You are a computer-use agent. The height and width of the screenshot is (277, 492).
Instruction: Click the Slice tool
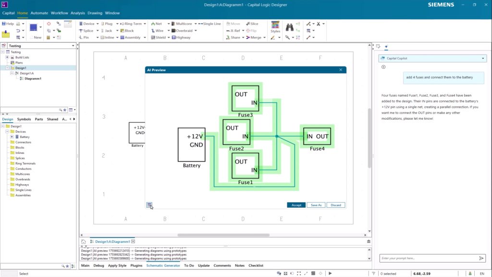pos(252,24)
